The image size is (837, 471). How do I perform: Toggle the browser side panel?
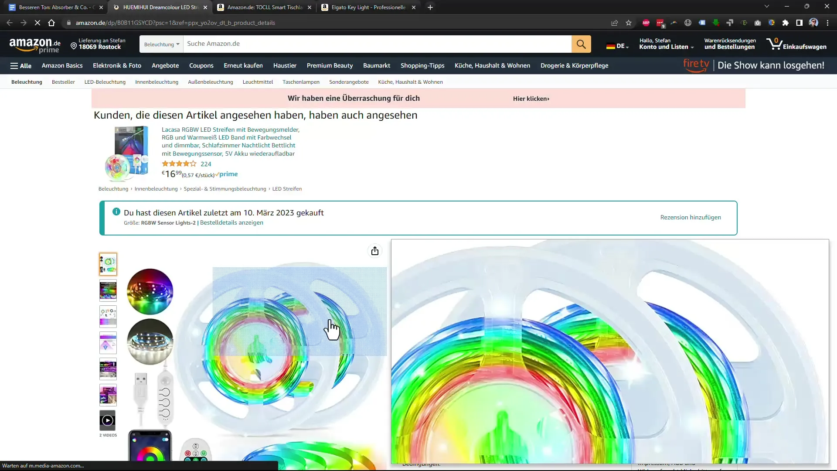tap(800, 23)
